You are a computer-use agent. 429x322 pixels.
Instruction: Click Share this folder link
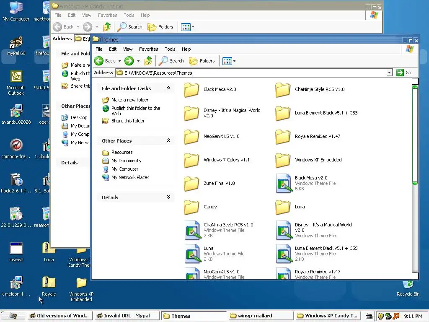click(128, 121)
